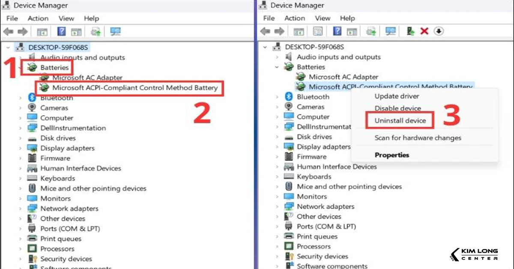The width and height of the screenshot is (514, 269).
Task: Click Properties in the context menu
Action: pyautogui.click(x=391, y=155)
